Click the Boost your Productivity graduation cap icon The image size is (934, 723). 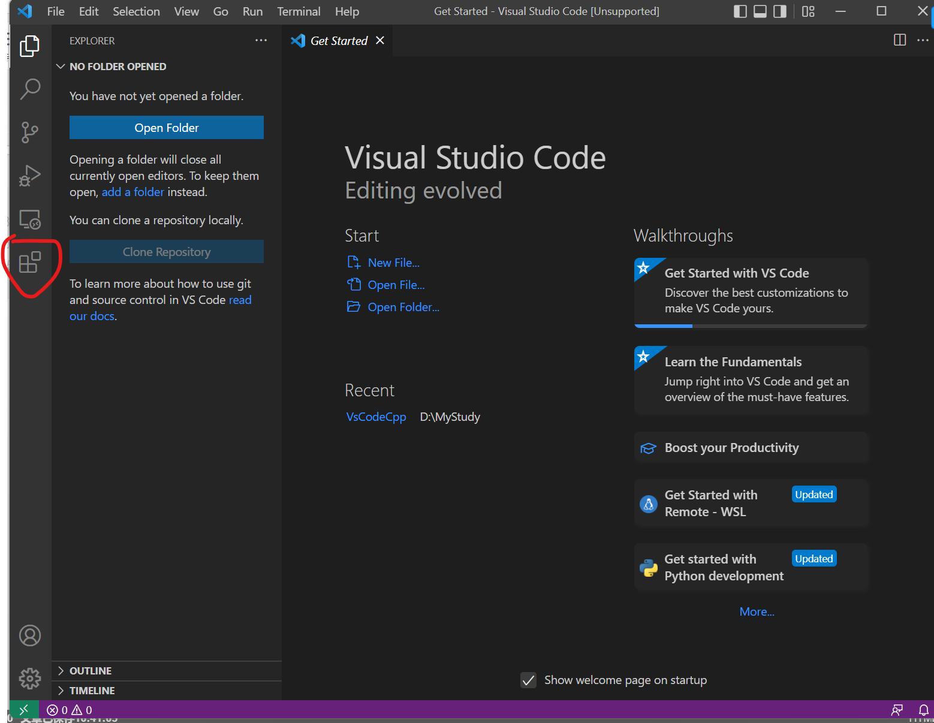[648, 448]
